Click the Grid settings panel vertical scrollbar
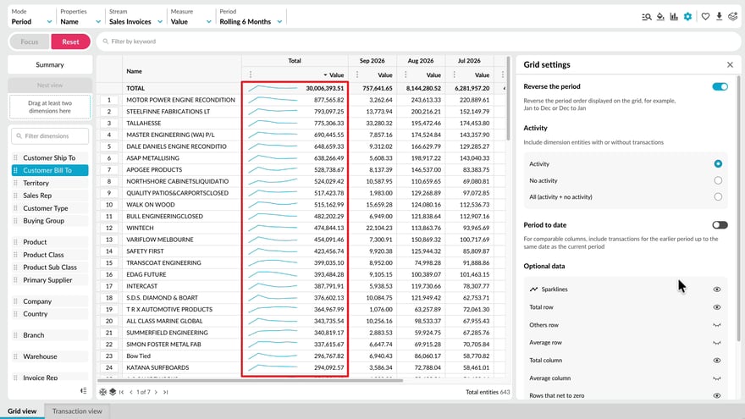The height and width of the screenshot is (419, 745). pyautogui.click(x=738, y=209)
